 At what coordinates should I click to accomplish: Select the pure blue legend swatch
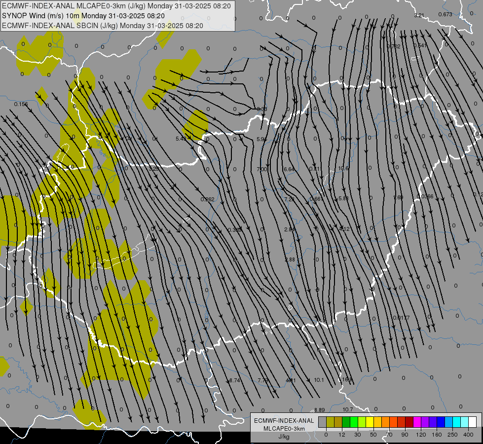point(441,422)
